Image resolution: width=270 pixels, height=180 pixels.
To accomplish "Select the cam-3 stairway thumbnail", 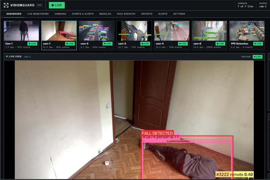I will pyautogui.click(x=134, y=31).
